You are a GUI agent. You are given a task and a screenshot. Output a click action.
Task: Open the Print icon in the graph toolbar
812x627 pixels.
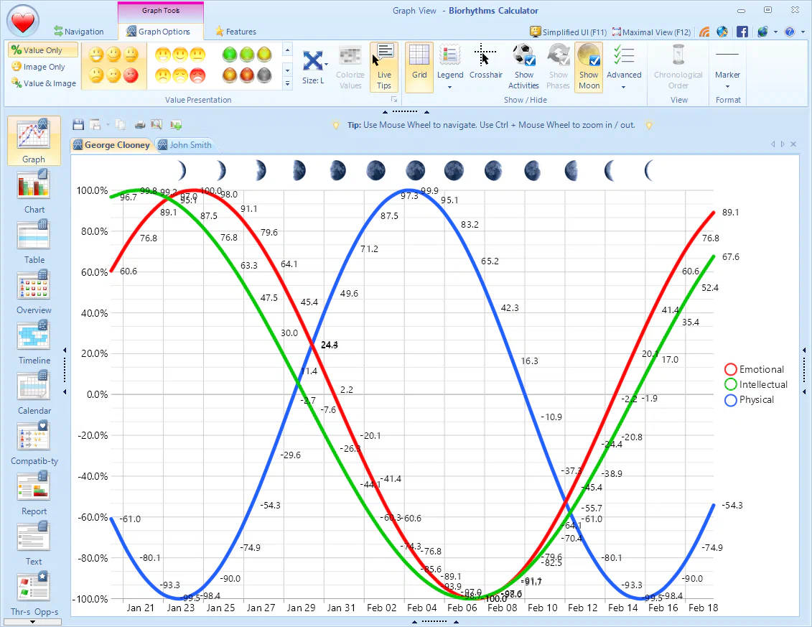[140, 124]
